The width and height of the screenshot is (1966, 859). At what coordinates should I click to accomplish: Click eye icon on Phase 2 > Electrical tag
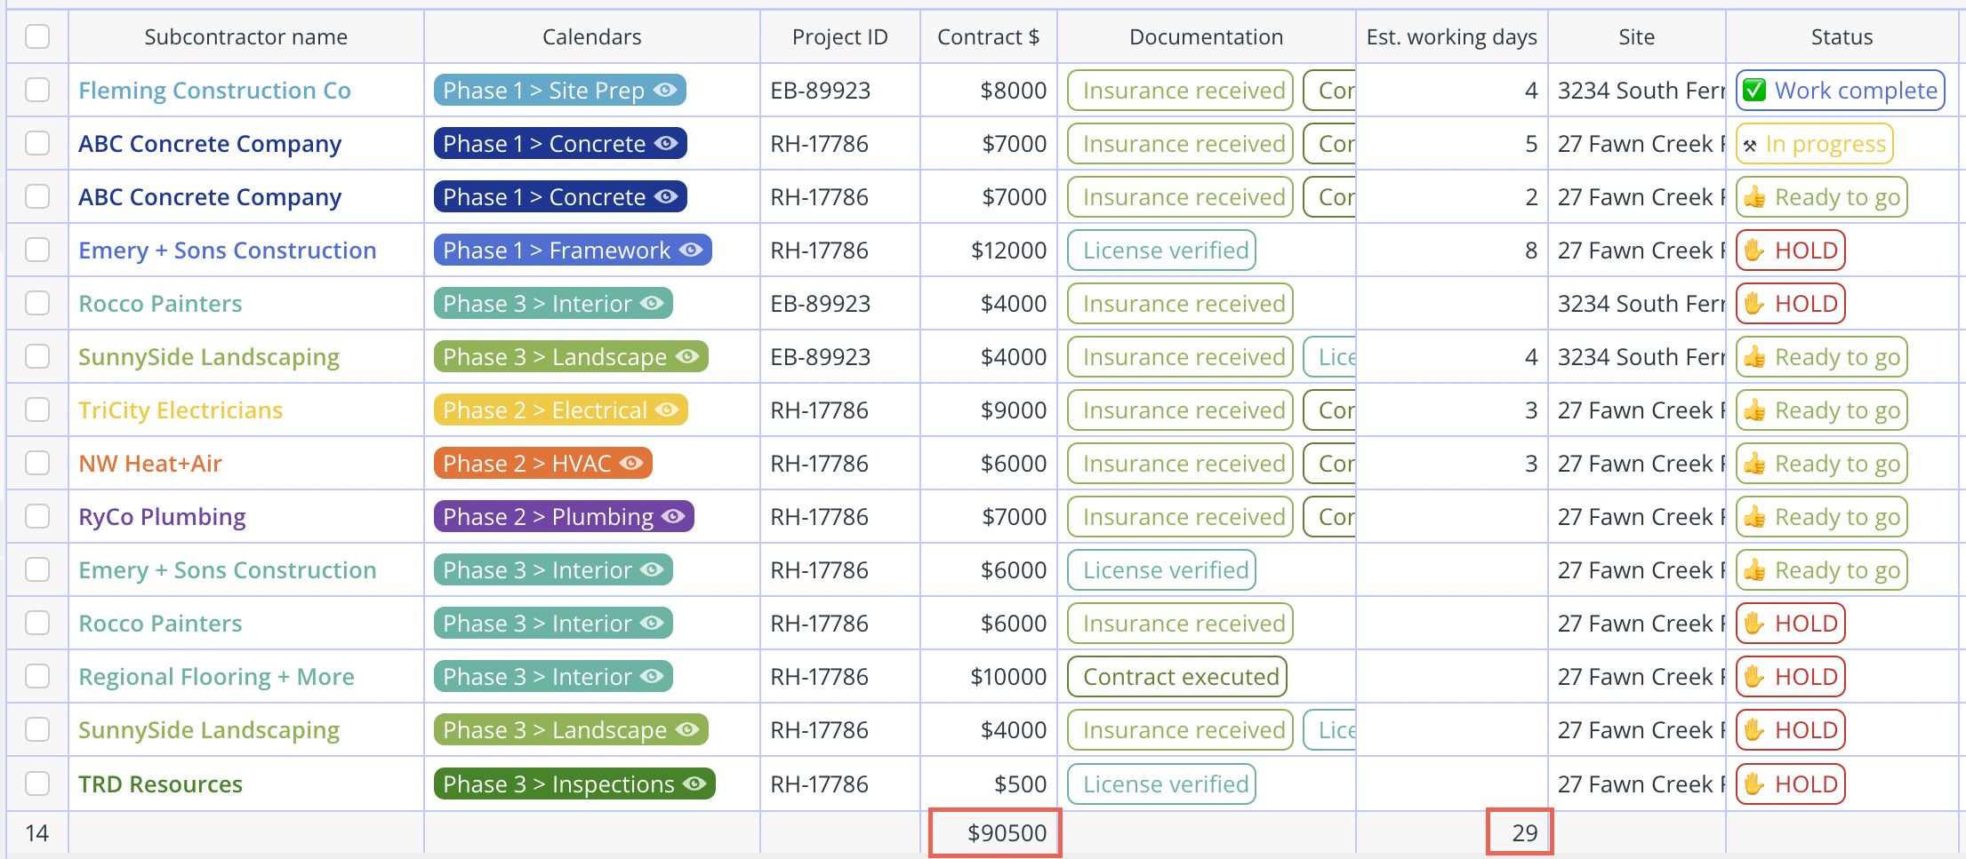click(667, 410)
